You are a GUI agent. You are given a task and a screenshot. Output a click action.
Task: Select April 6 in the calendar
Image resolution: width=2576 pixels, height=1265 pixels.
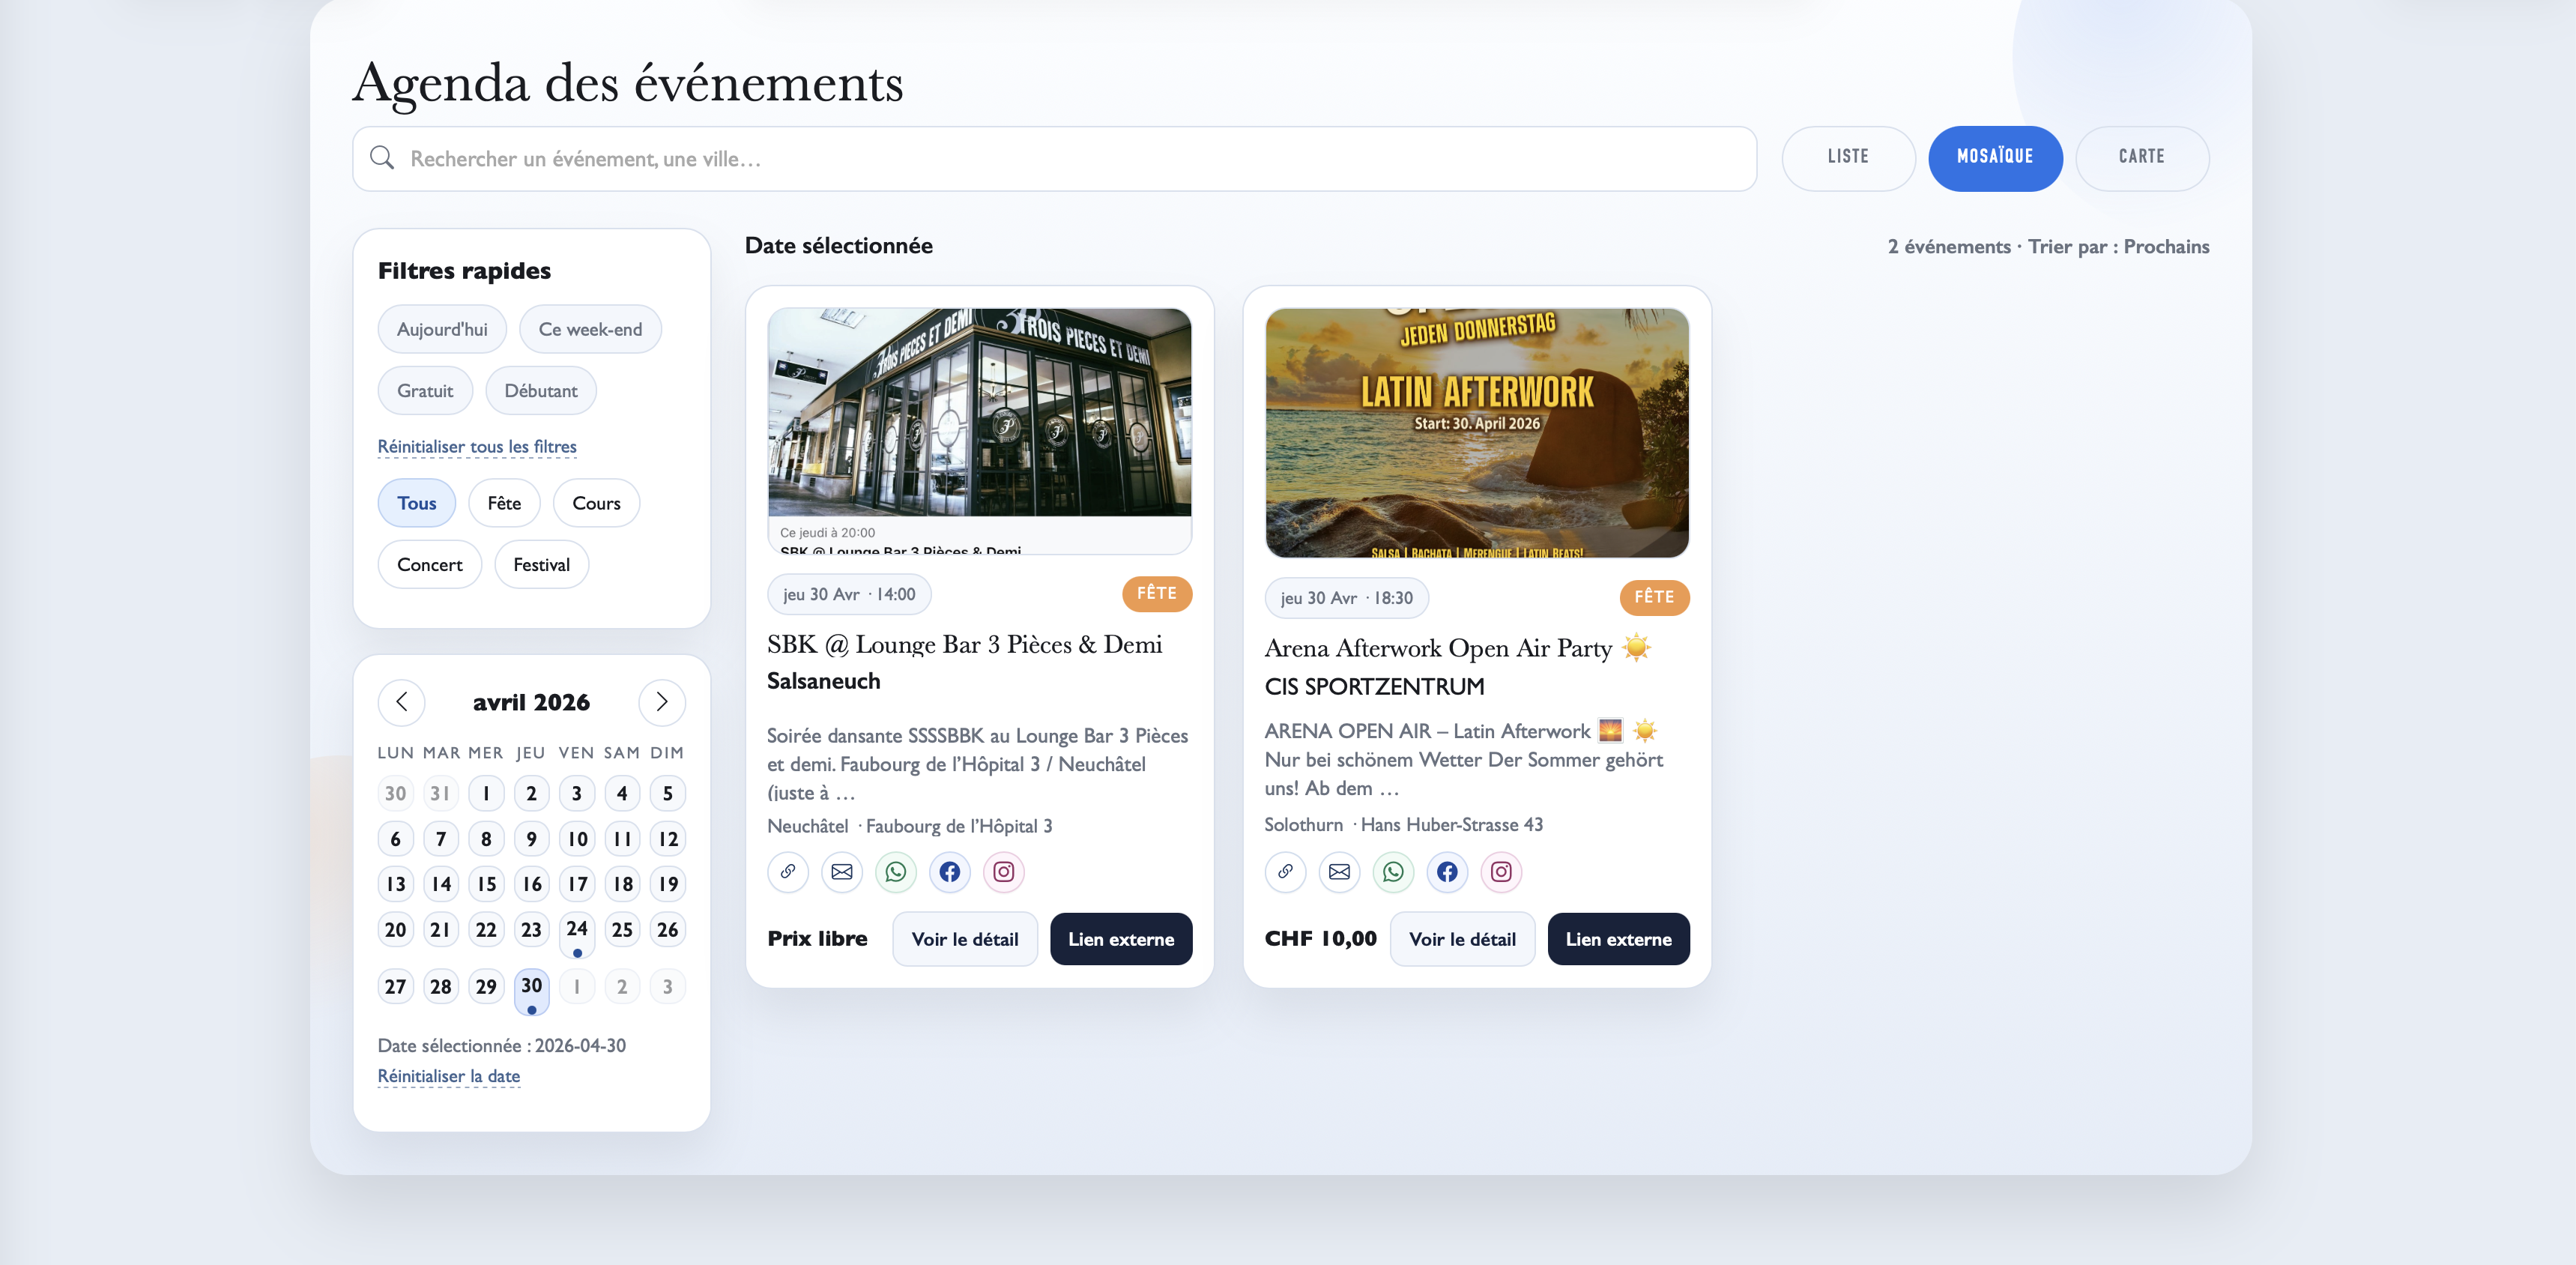click(x=396, y=839)
